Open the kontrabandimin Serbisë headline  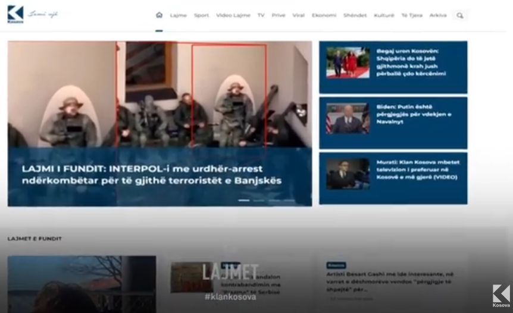tap(251, 284)
